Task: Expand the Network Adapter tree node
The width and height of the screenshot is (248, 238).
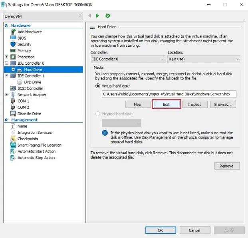Action: pos(6,95)
